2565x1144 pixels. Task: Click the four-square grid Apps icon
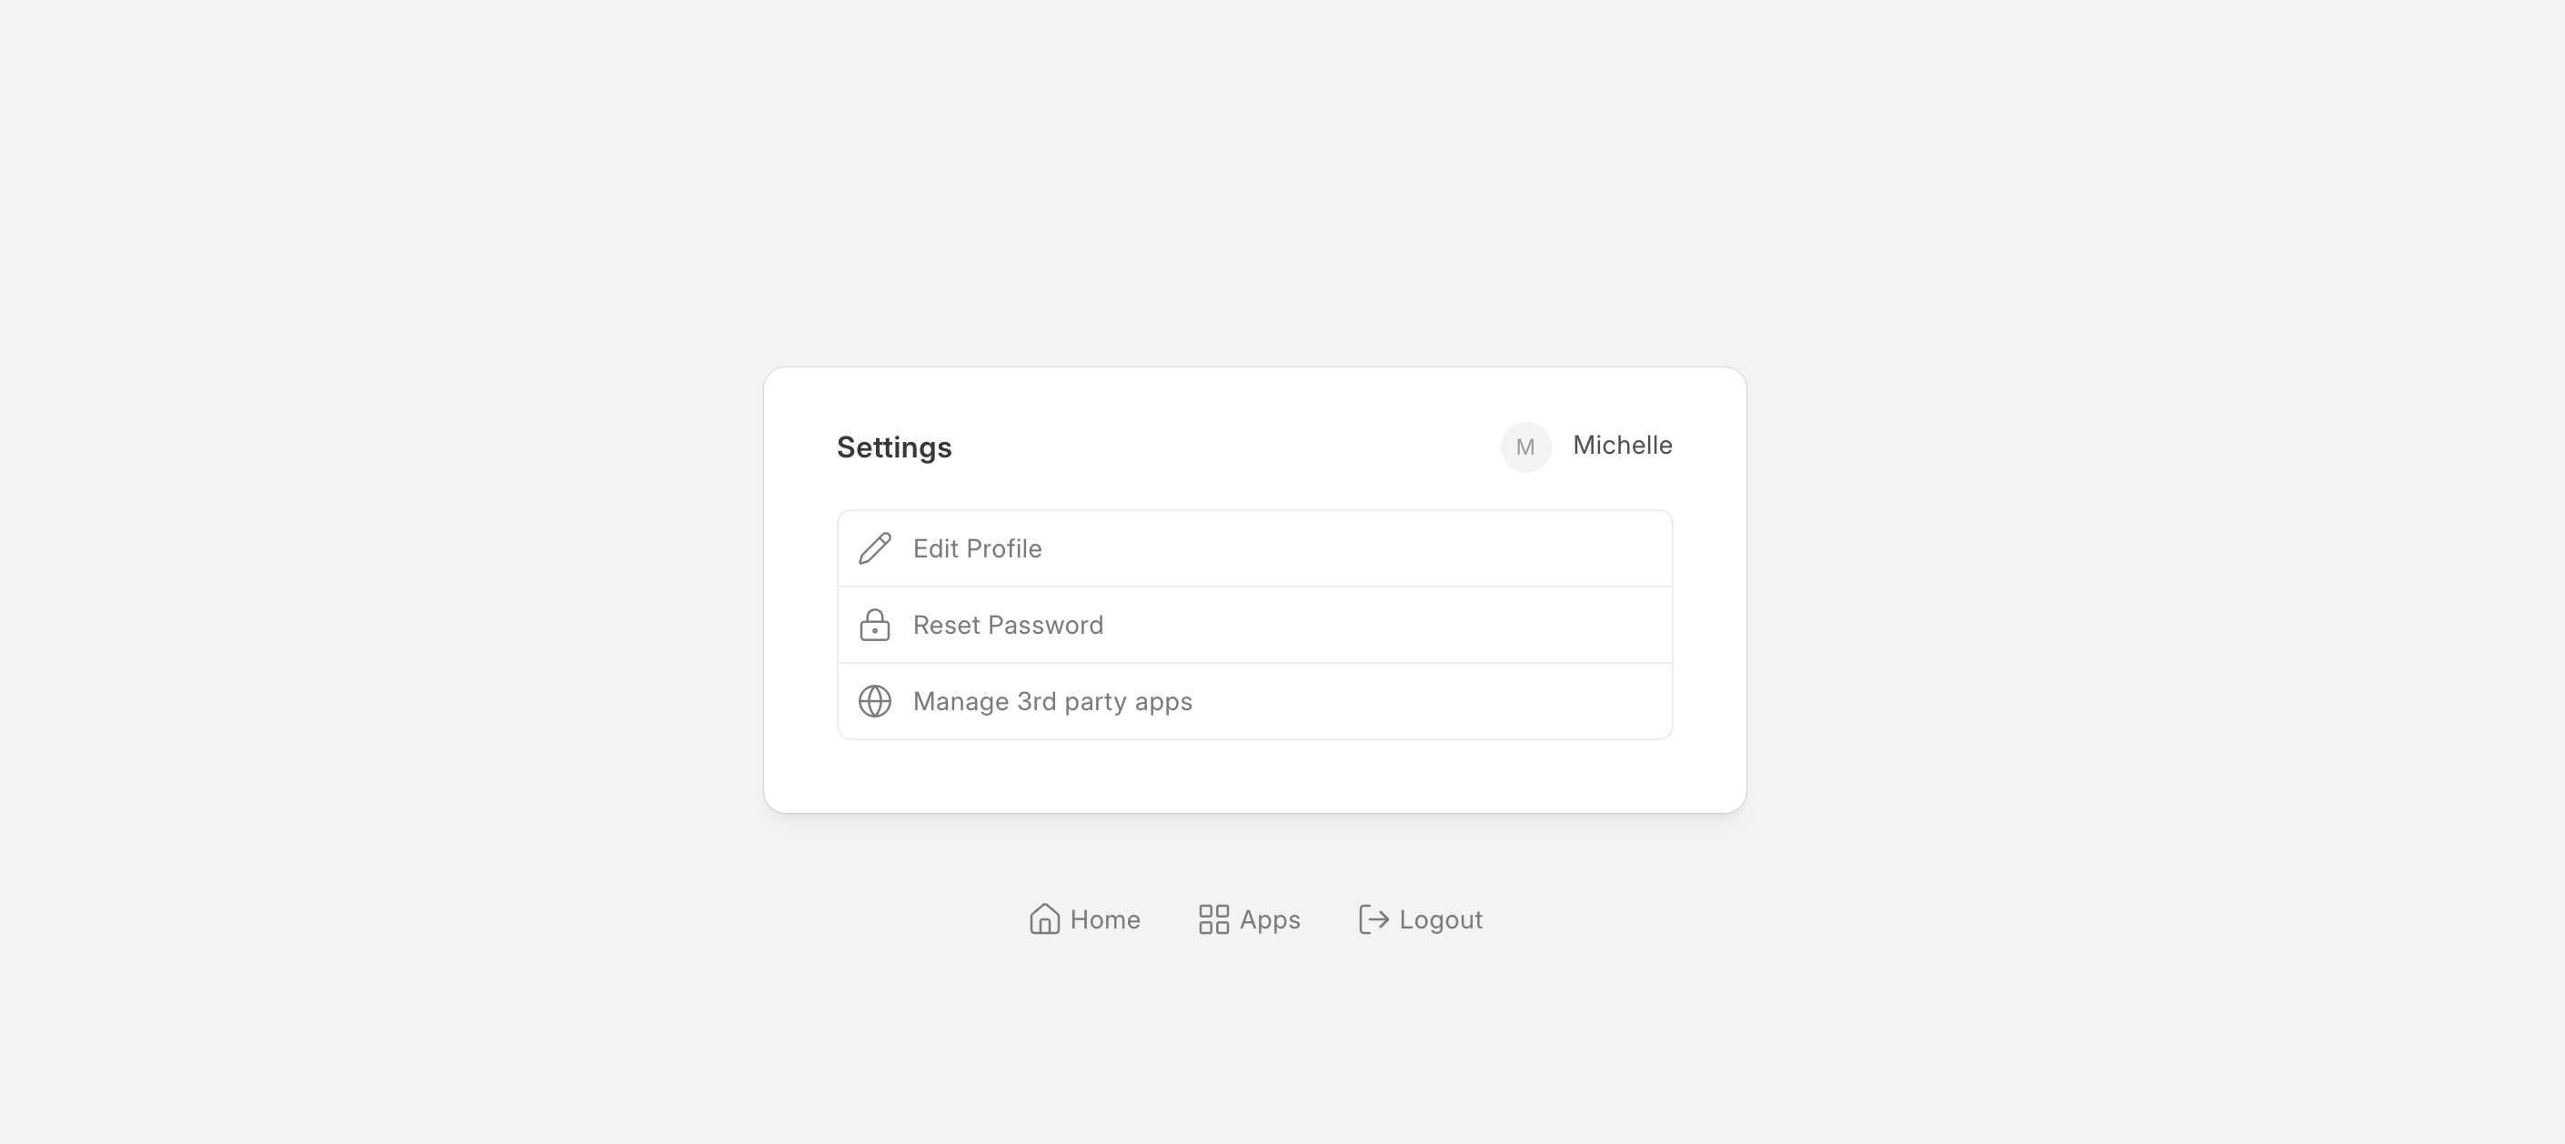1212,919
